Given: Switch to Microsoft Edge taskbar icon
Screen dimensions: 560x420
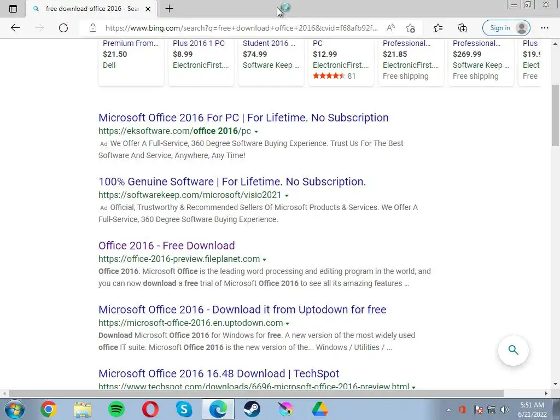Looking at the screenshot, I should pyautogui.click(x=218, y=409).
